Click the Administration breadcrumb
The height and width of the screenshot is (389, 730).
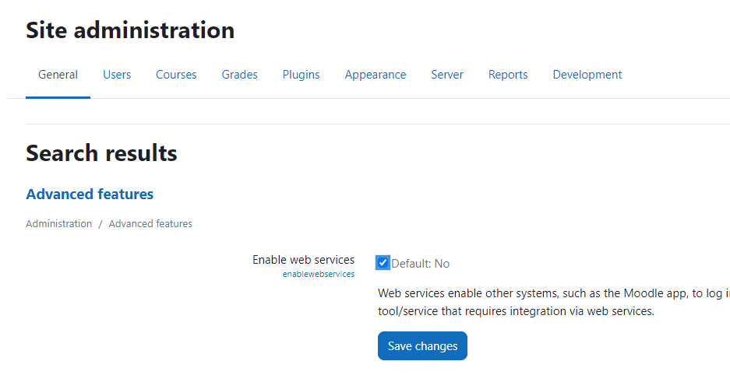pyautogui.click(x=58, y=223)
